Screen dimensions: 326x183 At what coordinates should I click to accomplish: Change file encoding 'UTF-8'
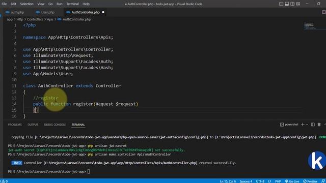(260, 181)
